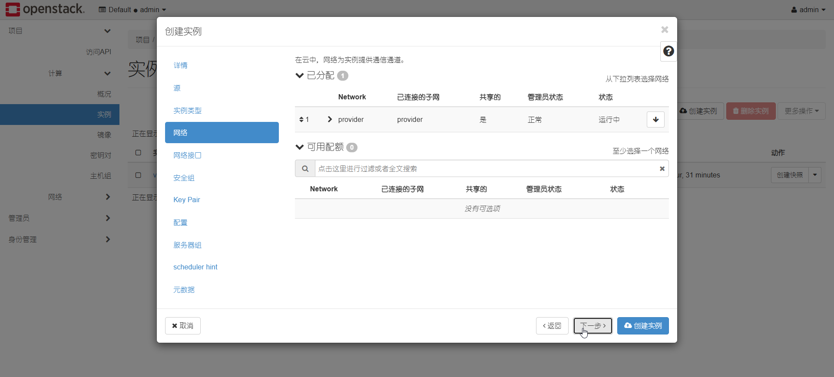834x377 pixels.
Task: Select the Key Pair step
Action: [x=222, y=200]
